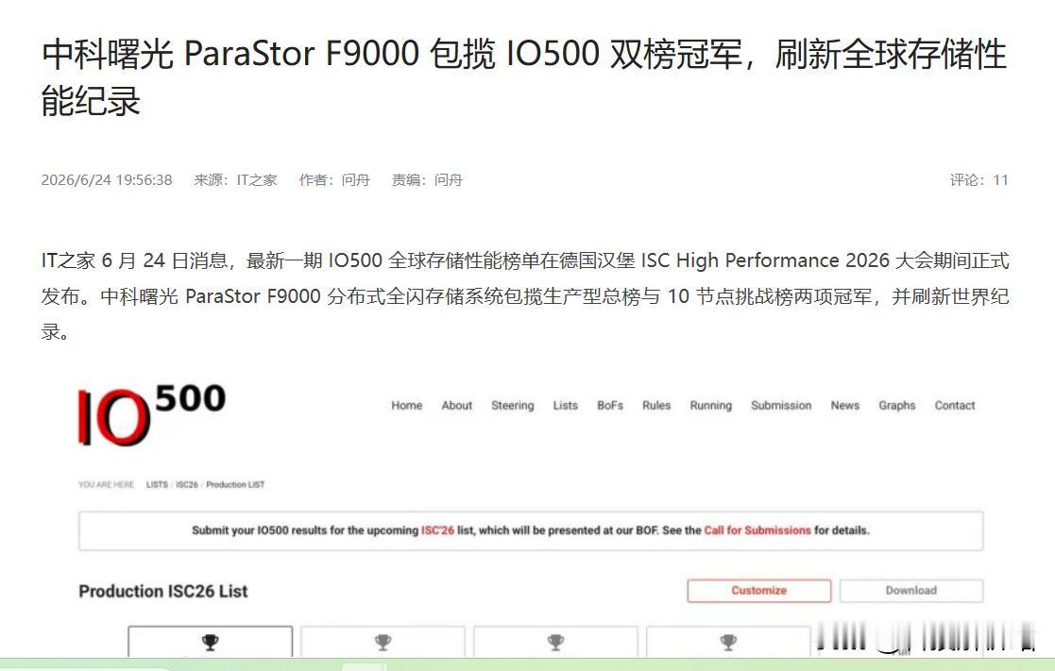Open the Submission menu item

[x=781, y=406]
